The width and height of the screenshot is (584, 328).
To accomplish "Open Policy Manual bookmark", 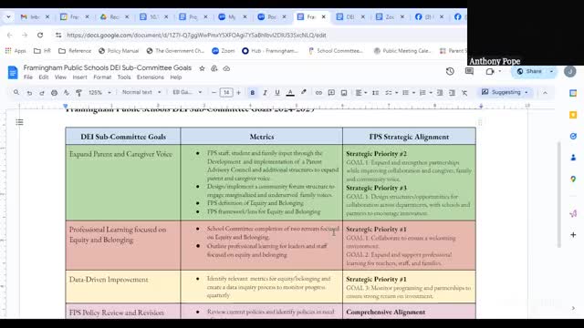I will pyautogui.click(x=119, y=51).
